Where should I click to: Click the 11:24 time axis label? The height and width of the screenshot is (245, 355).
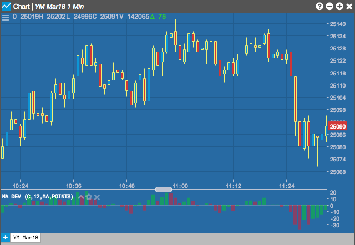[287, 186]
